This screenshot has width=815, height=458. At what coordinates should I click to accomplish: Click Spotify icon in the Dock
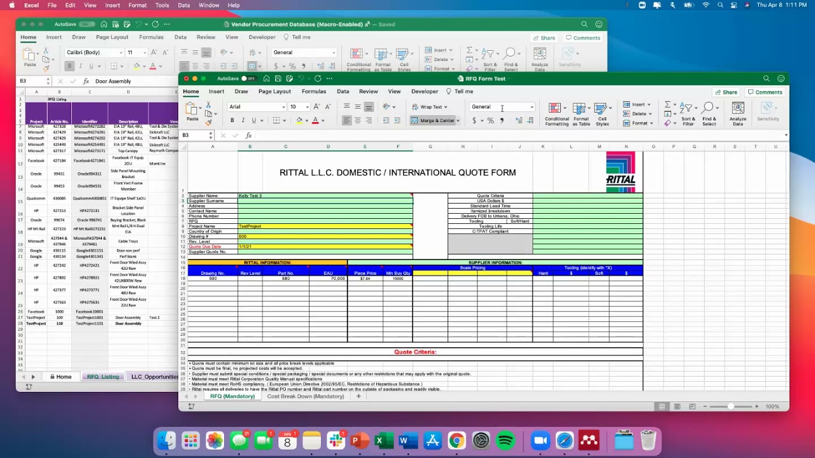506,440
